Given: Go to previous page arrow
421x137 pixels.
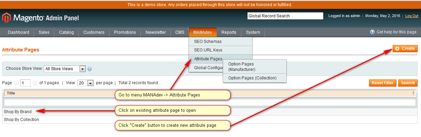Looking at the screenshot, I should [16, 83].
